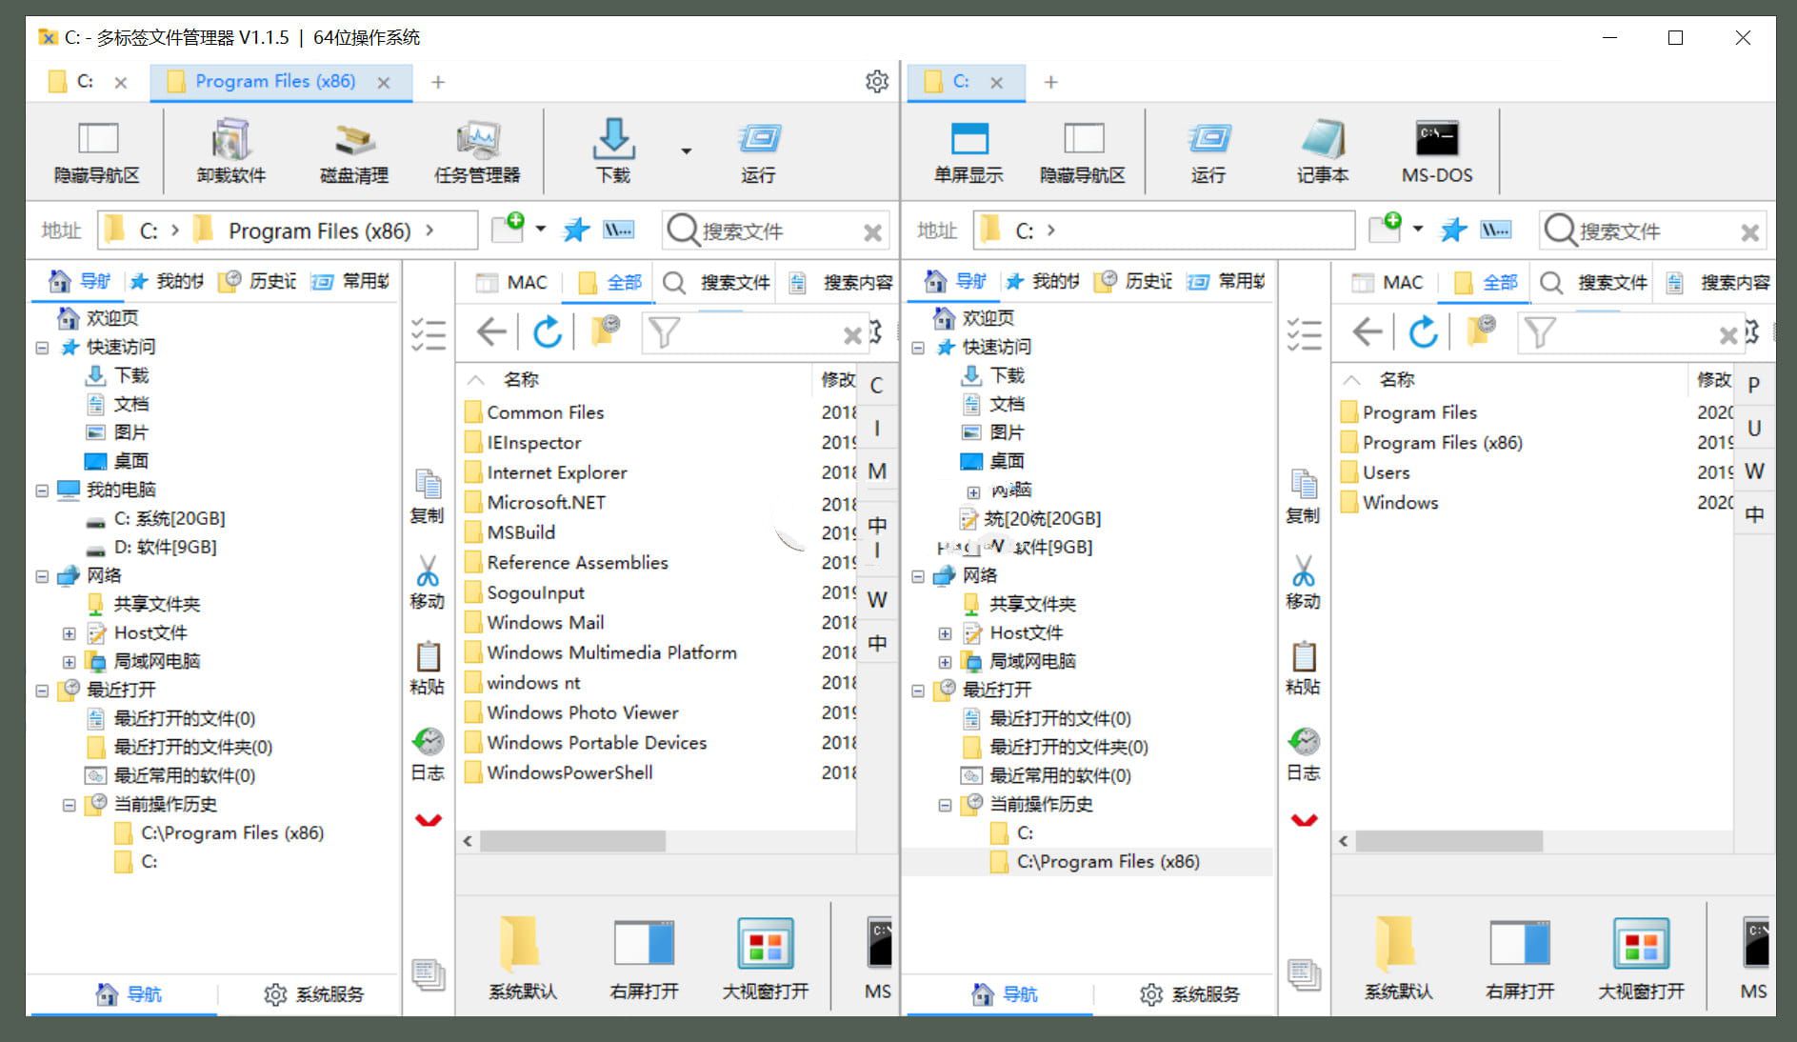Open the 下载 dropdown arrow

click(686, 152)
